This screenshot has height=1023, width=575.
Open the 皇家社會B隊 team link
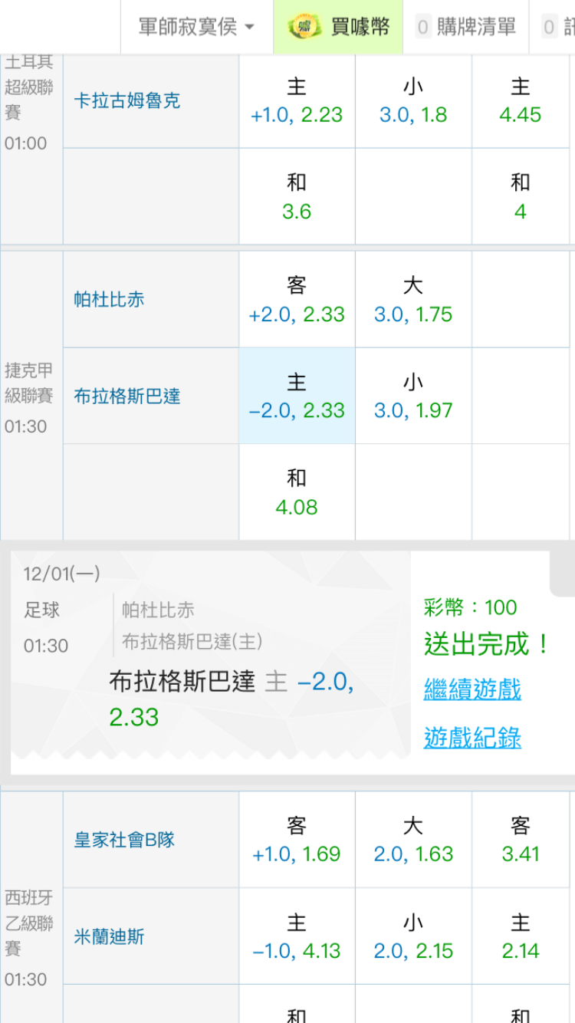coord(124,839)
